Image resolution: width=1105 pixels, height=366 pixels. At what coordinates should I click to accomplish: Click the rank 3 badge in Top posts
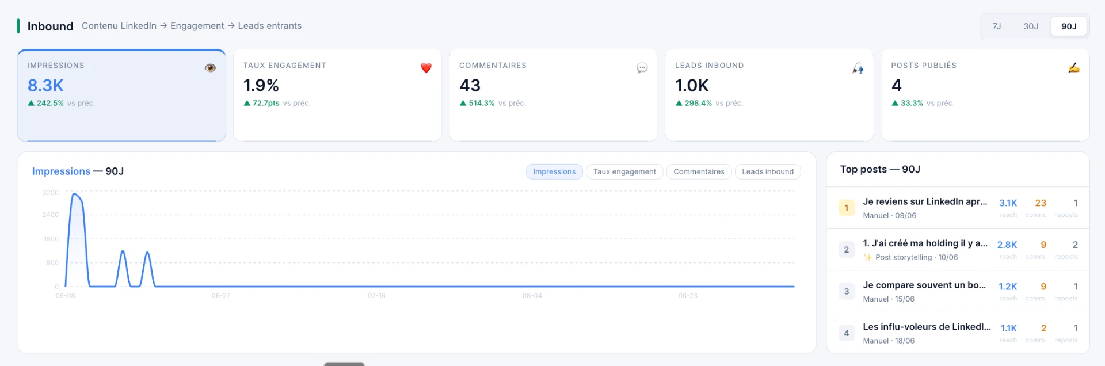(x=847, y=291)
